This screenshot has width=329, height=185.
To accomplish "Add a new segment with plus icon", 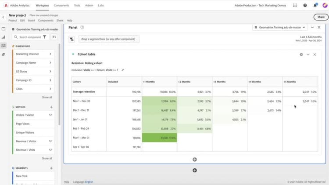I will [51, 168].
